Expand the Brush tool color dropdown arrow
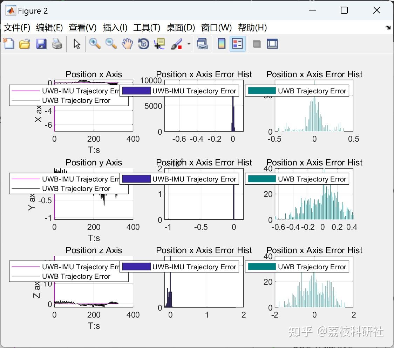The height and width of the screenshot is (348, 394). click(189, 44)
